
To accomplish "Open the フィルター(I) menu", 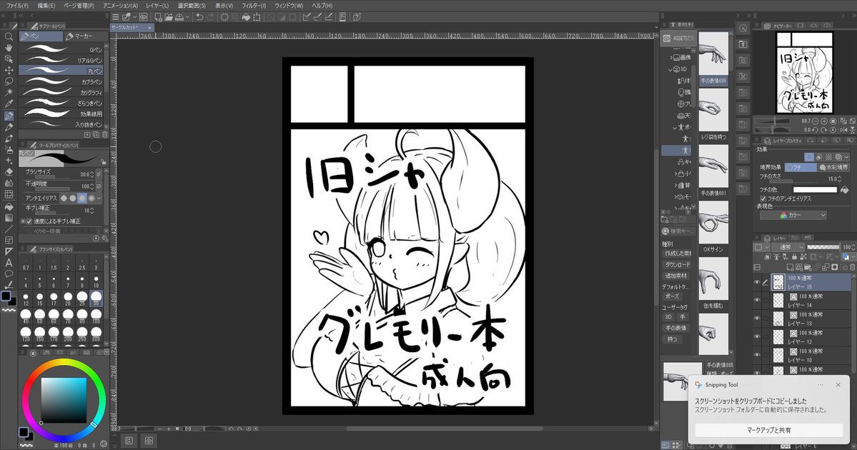I will pyautogui.click(x=254, y=6).
